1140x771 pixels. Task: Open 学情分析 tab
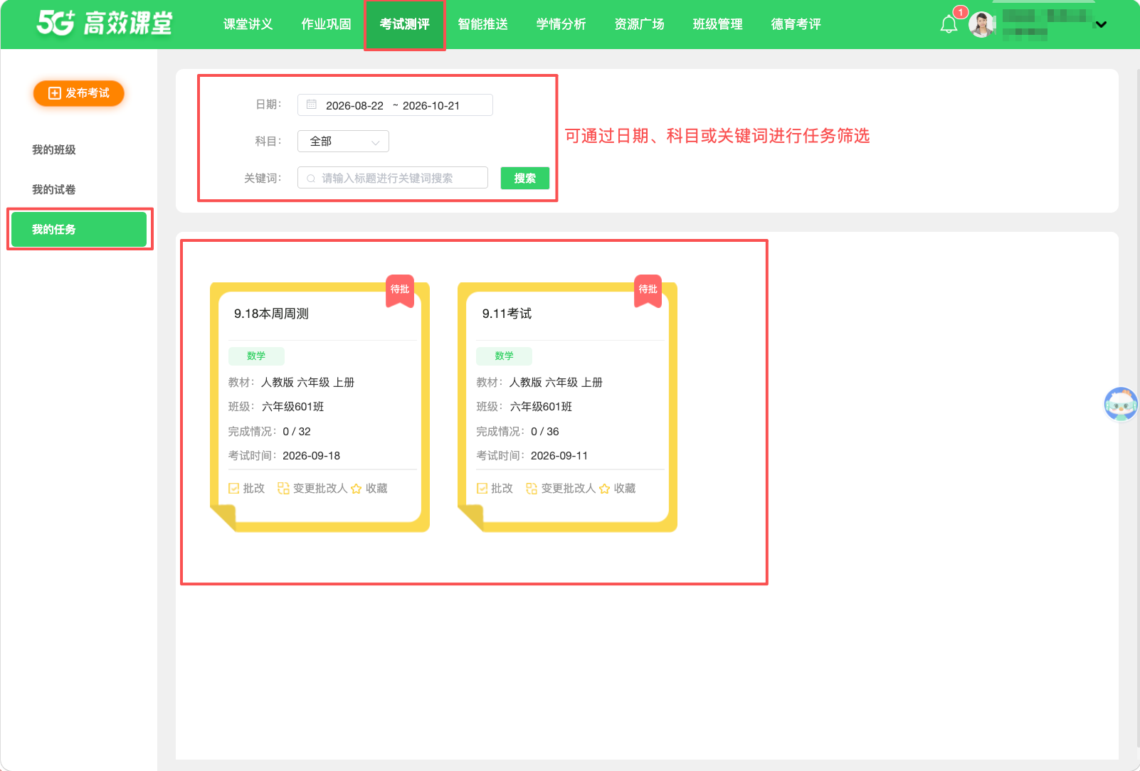(561, 24)
